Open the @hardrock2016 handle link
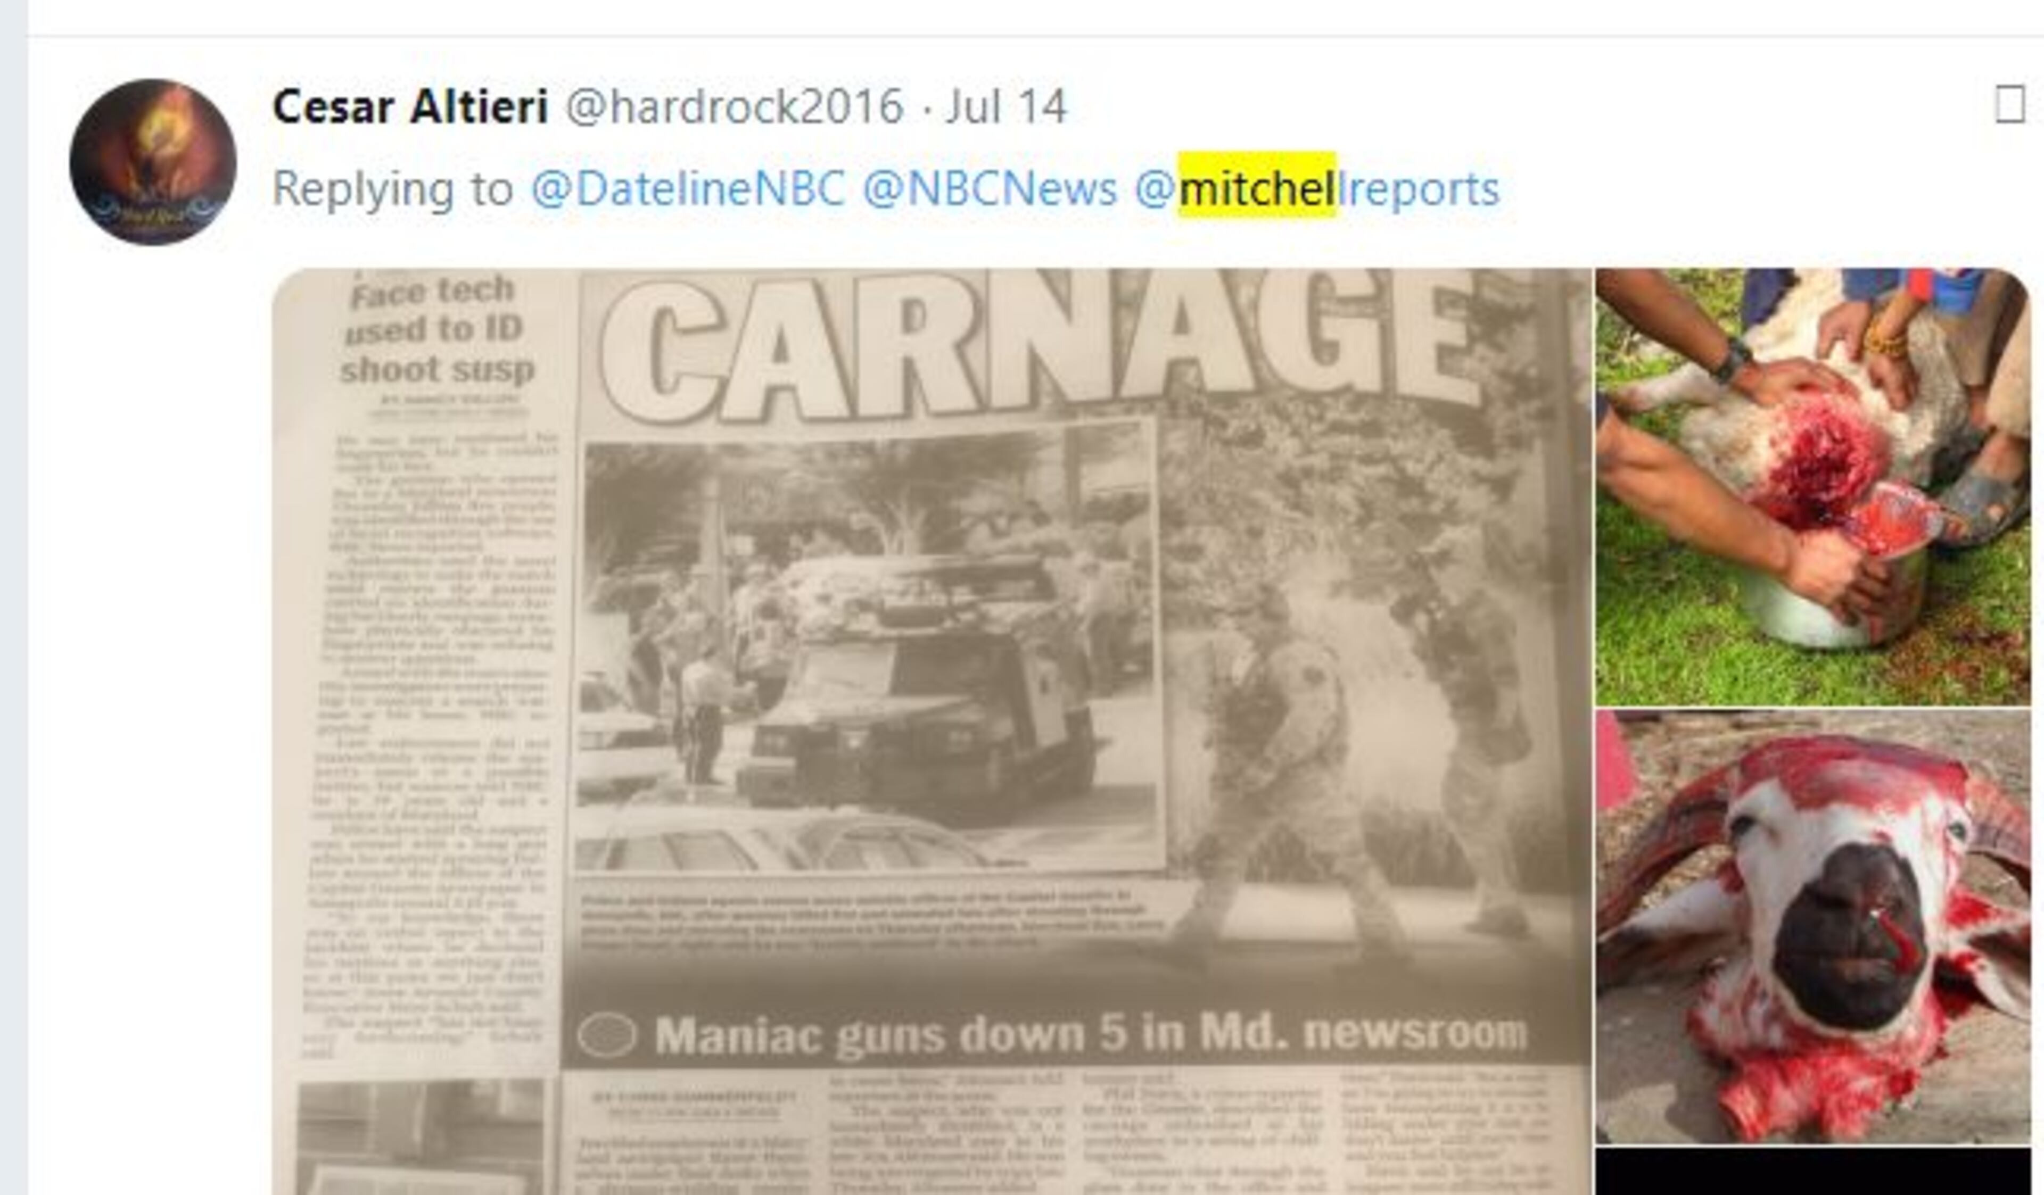This screenshot has height=1195, width=2044. [734, 106]
